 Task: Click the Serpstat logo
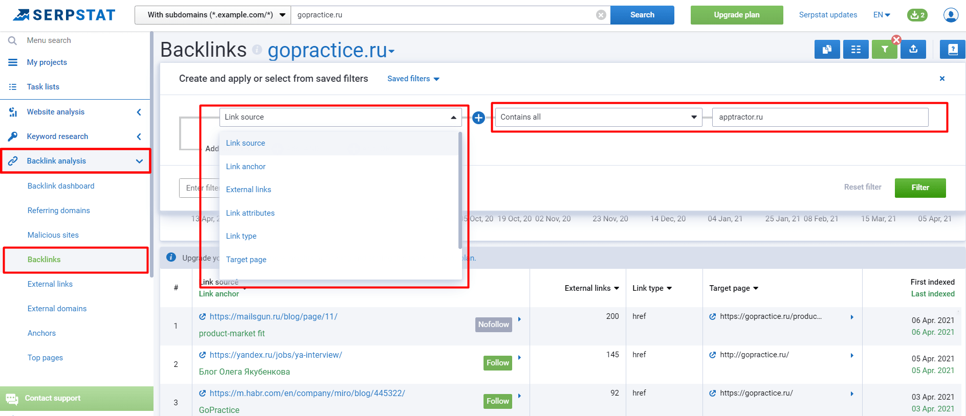click(64, 15)
